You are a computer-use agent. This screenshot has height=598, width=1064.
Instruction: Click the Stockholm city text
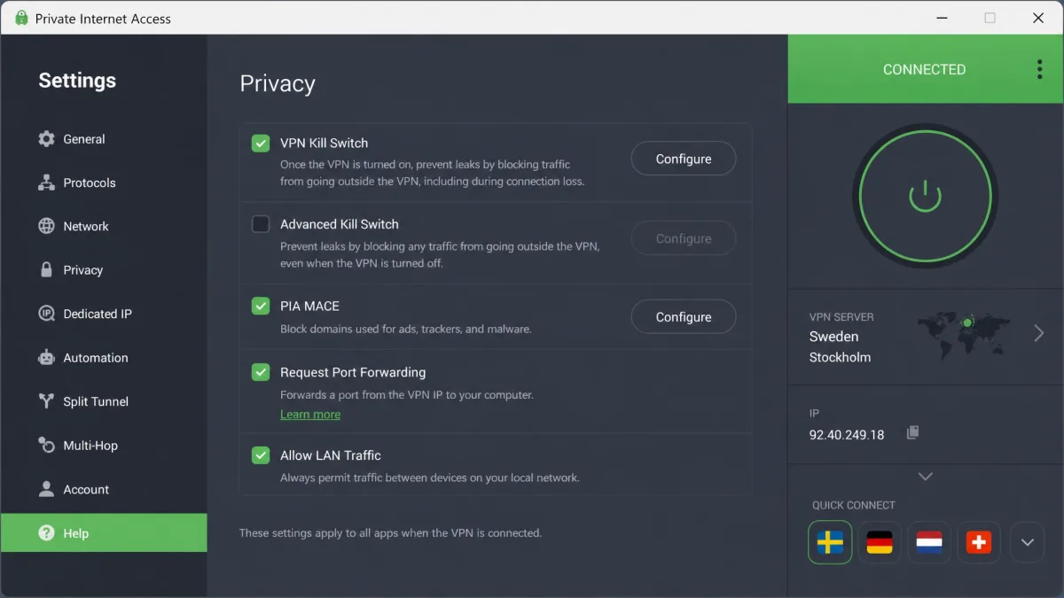[x=840, y=357]
